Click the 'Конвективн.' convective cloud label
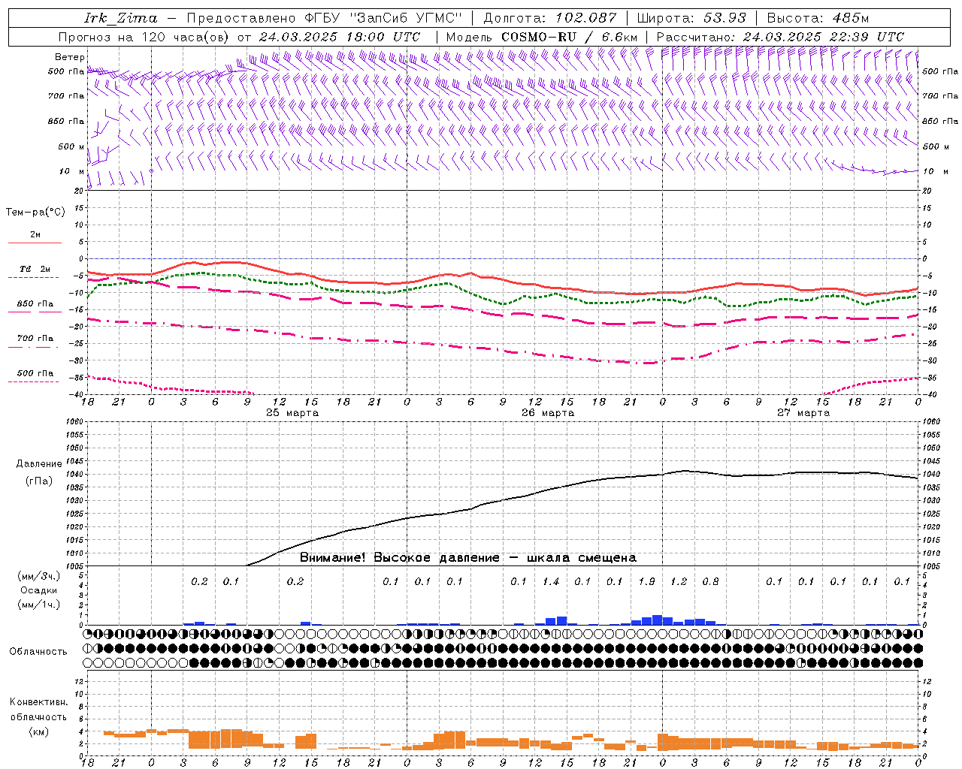 coord(39,702)
